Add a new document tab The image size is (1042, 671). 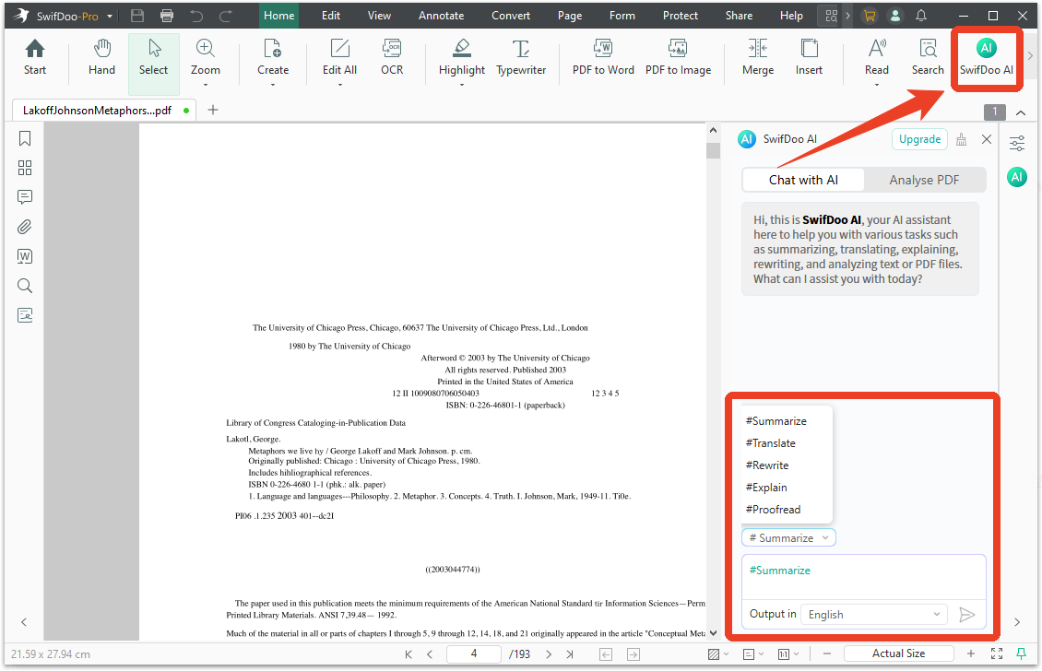click(x=213, y=111)
